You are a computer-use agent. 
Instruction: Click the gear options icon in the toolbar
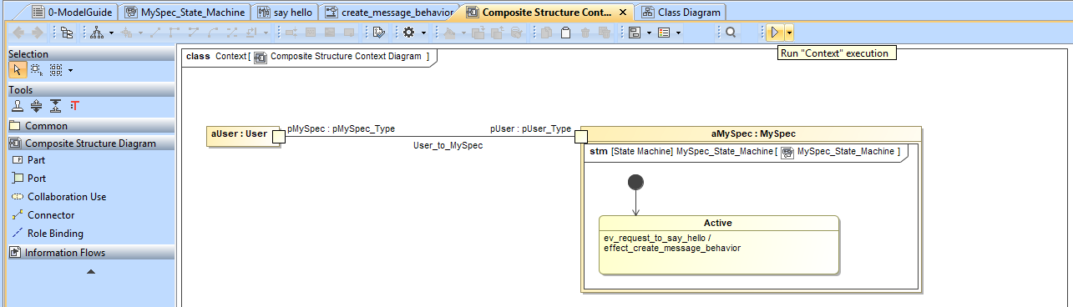point(409,33)
